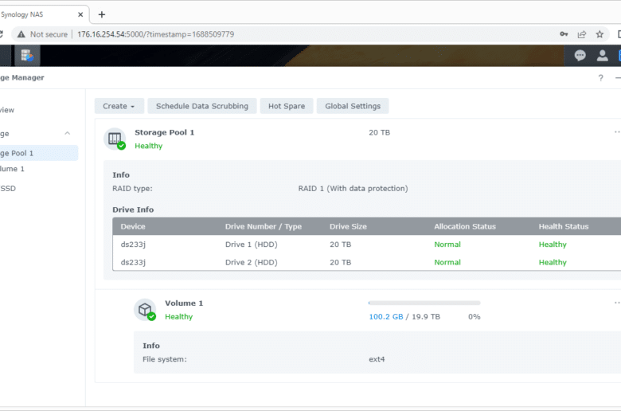Click the Storage Pool 1 heading

click(164, 132)
